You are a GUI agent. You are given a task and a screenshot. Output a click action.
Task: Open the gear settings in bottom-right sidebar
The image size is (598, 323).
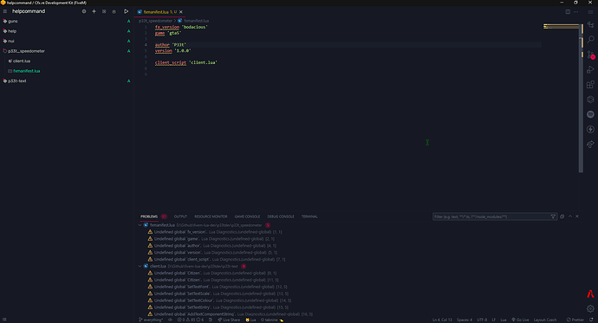[590, 308]
